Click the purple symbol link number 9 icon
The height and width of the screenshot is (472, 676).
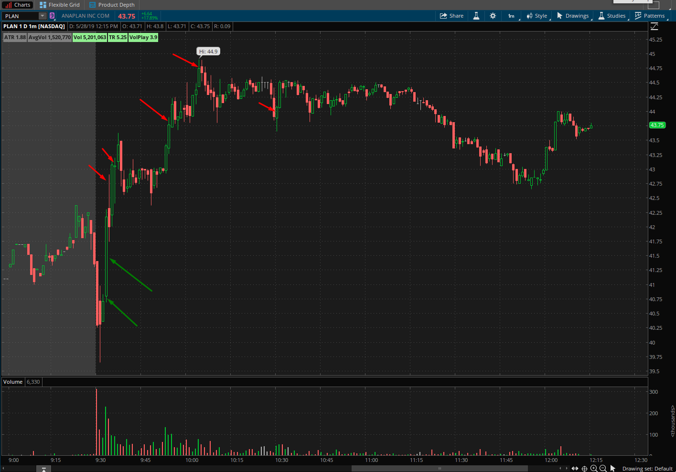(x=52, y=16)
